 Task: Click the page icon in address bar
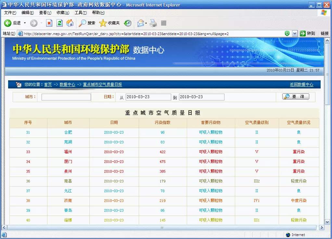click(20, 33)
